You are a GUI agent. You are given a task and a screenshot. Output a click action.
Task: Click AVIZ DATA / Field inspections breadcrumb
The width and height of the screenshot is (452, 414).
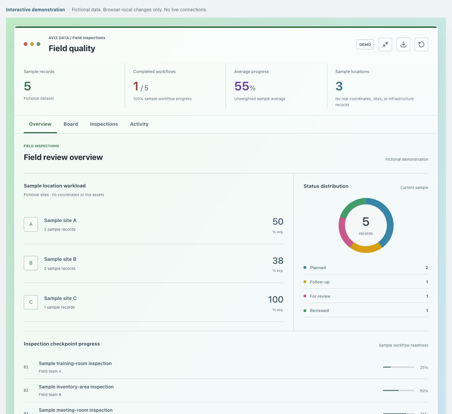[77, 38]
